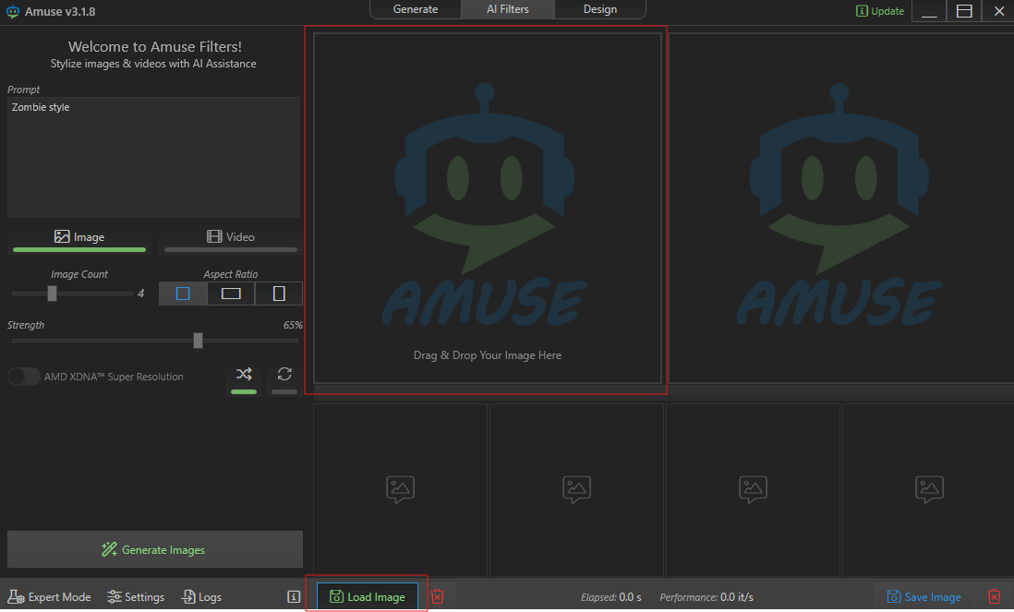
Task: Enable AMD XDNA Super Resolution toggle
Action: click(24, 377)
